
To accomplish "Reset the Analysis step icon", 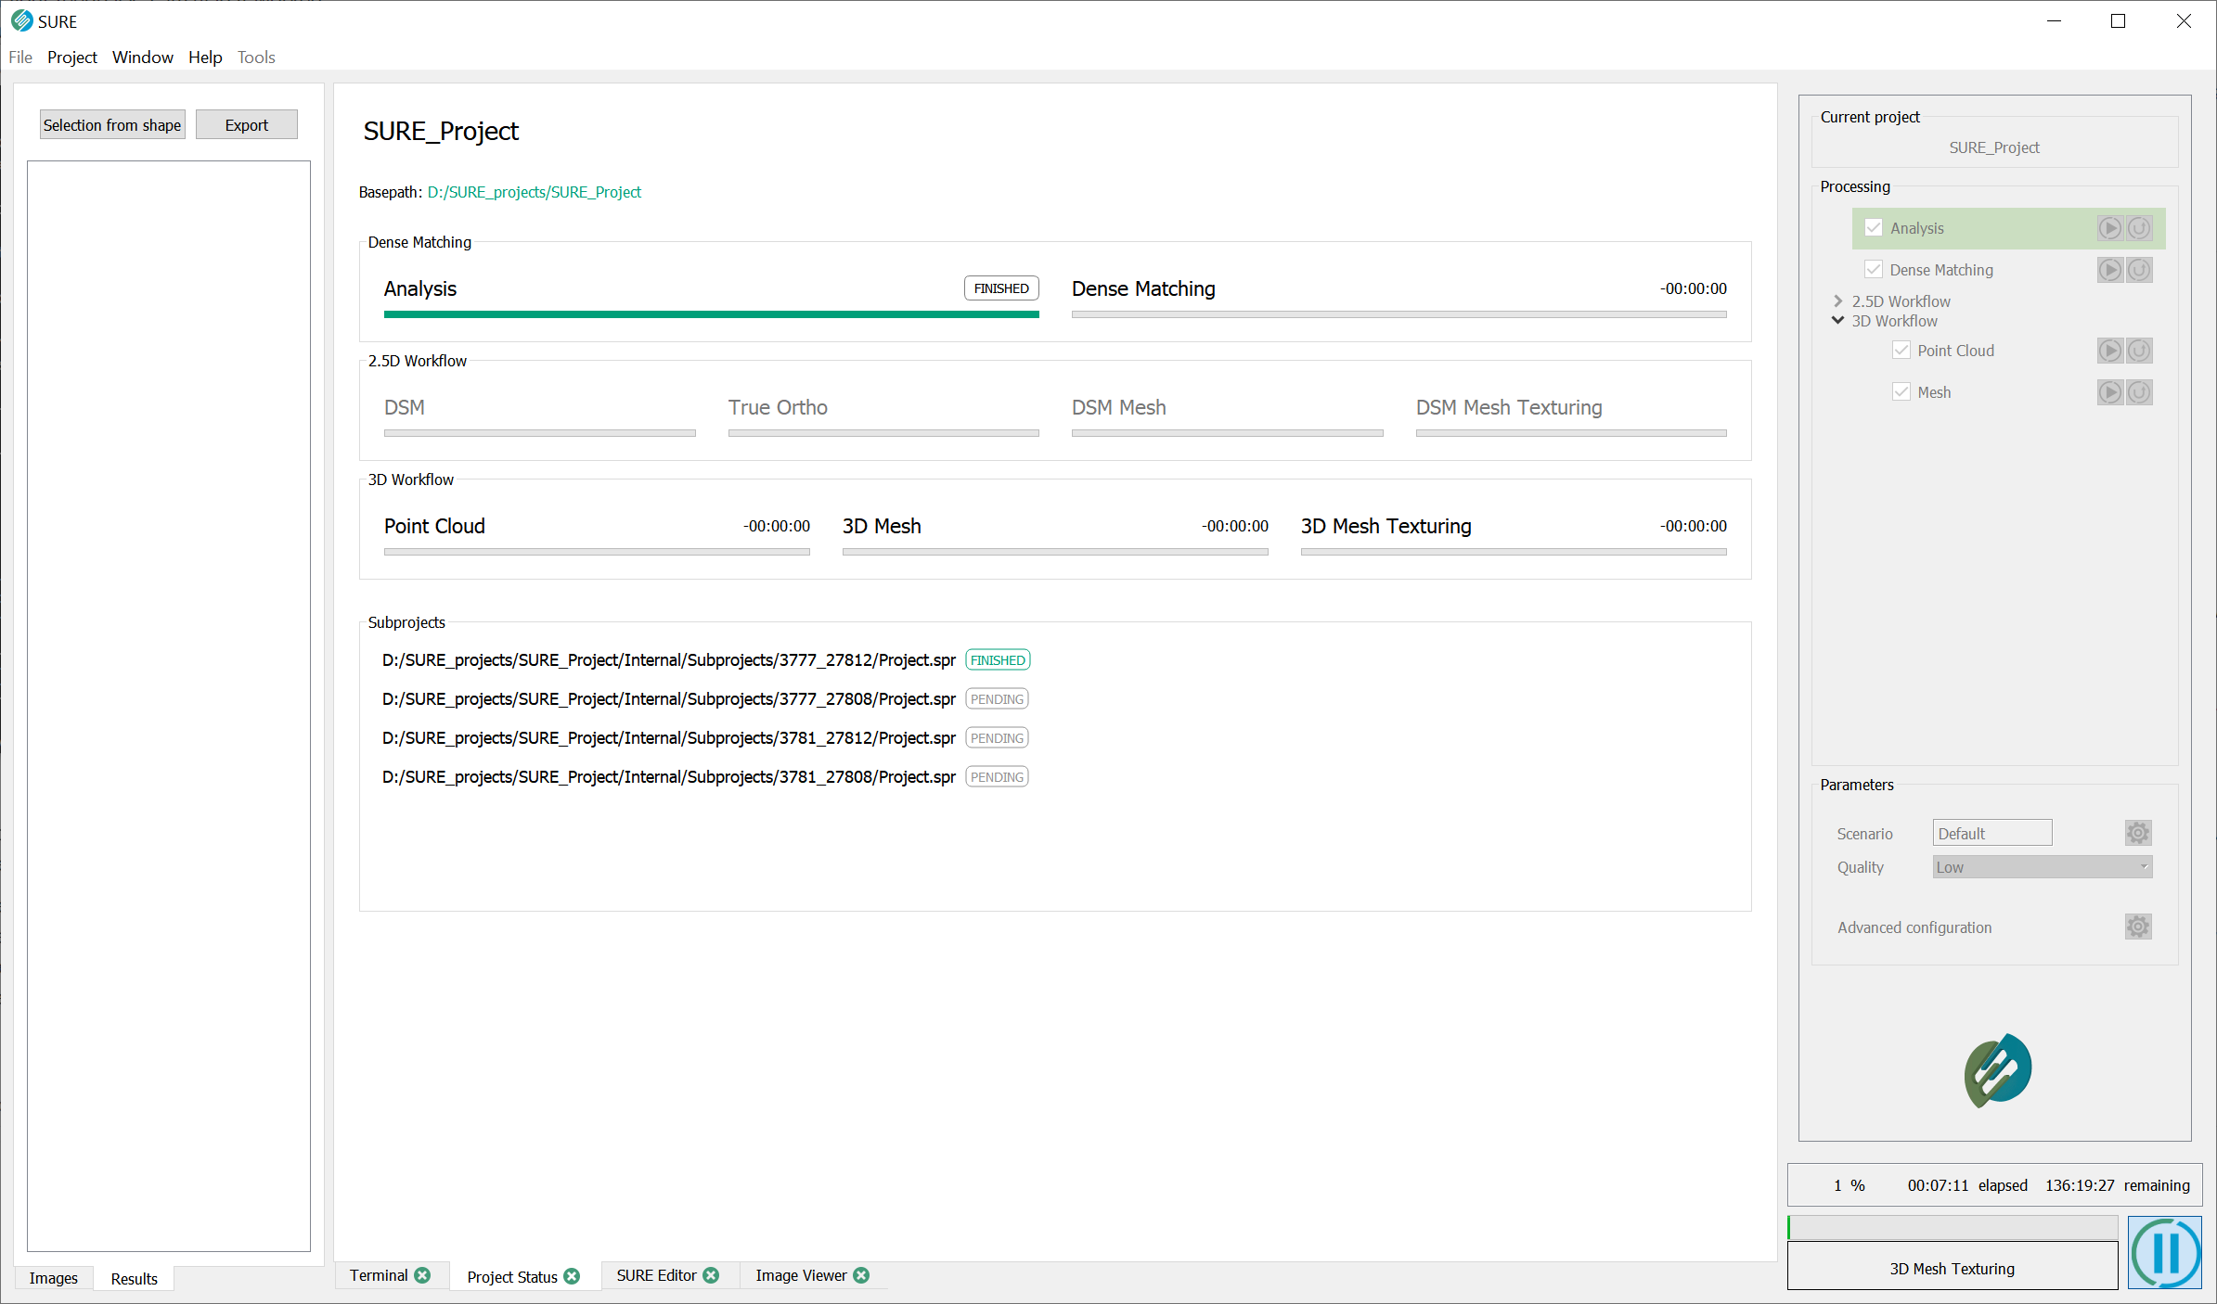I will click(x=2139, y=228).
